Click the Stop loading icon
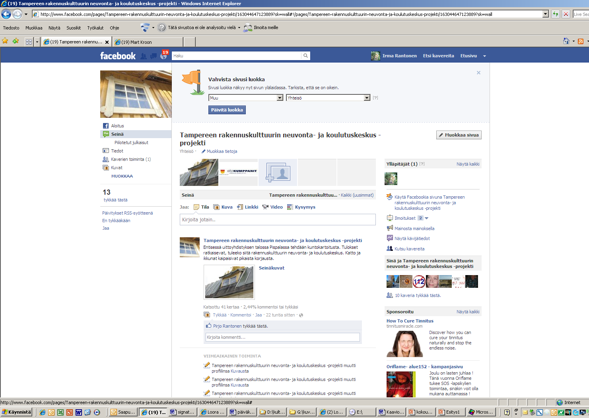The width and height of the screenshot is (589, 418). (x=566, y=14)
